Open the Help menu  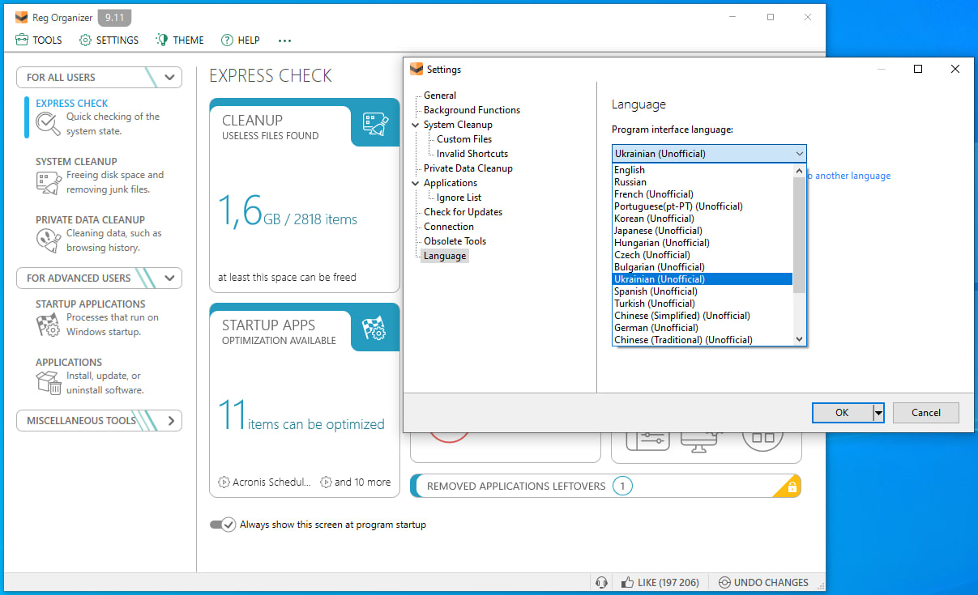240,40
